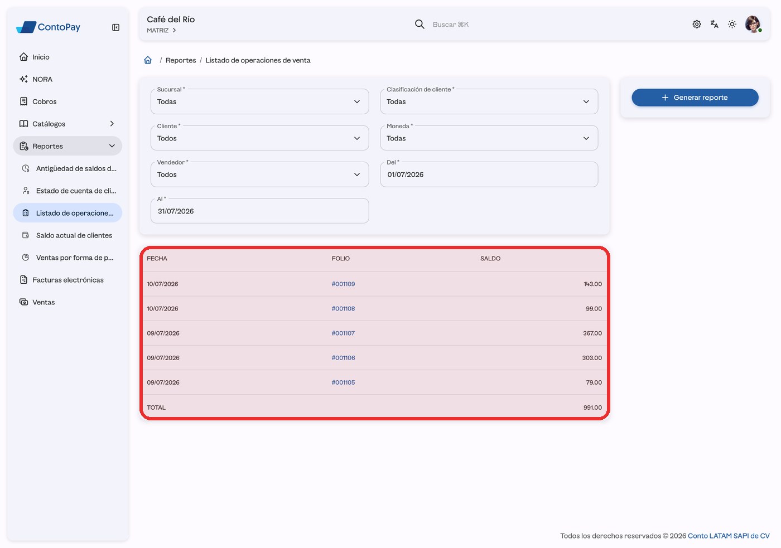Open Conto LATAM SAPI de CV link
781x548 pixels.
729,536
